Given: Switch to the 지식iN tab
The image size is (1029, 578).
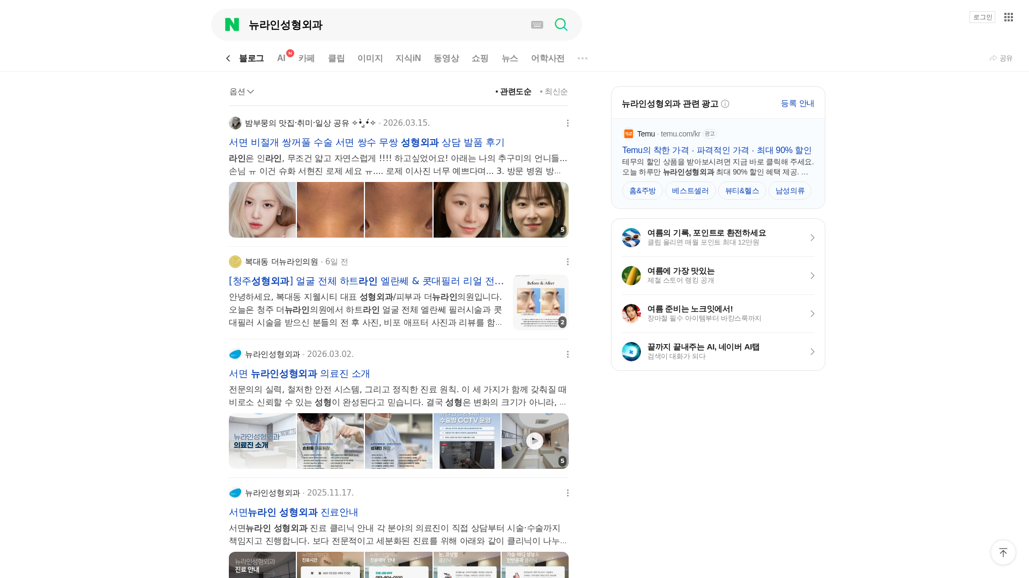Looking at the screenshot, I should (408, 58).
